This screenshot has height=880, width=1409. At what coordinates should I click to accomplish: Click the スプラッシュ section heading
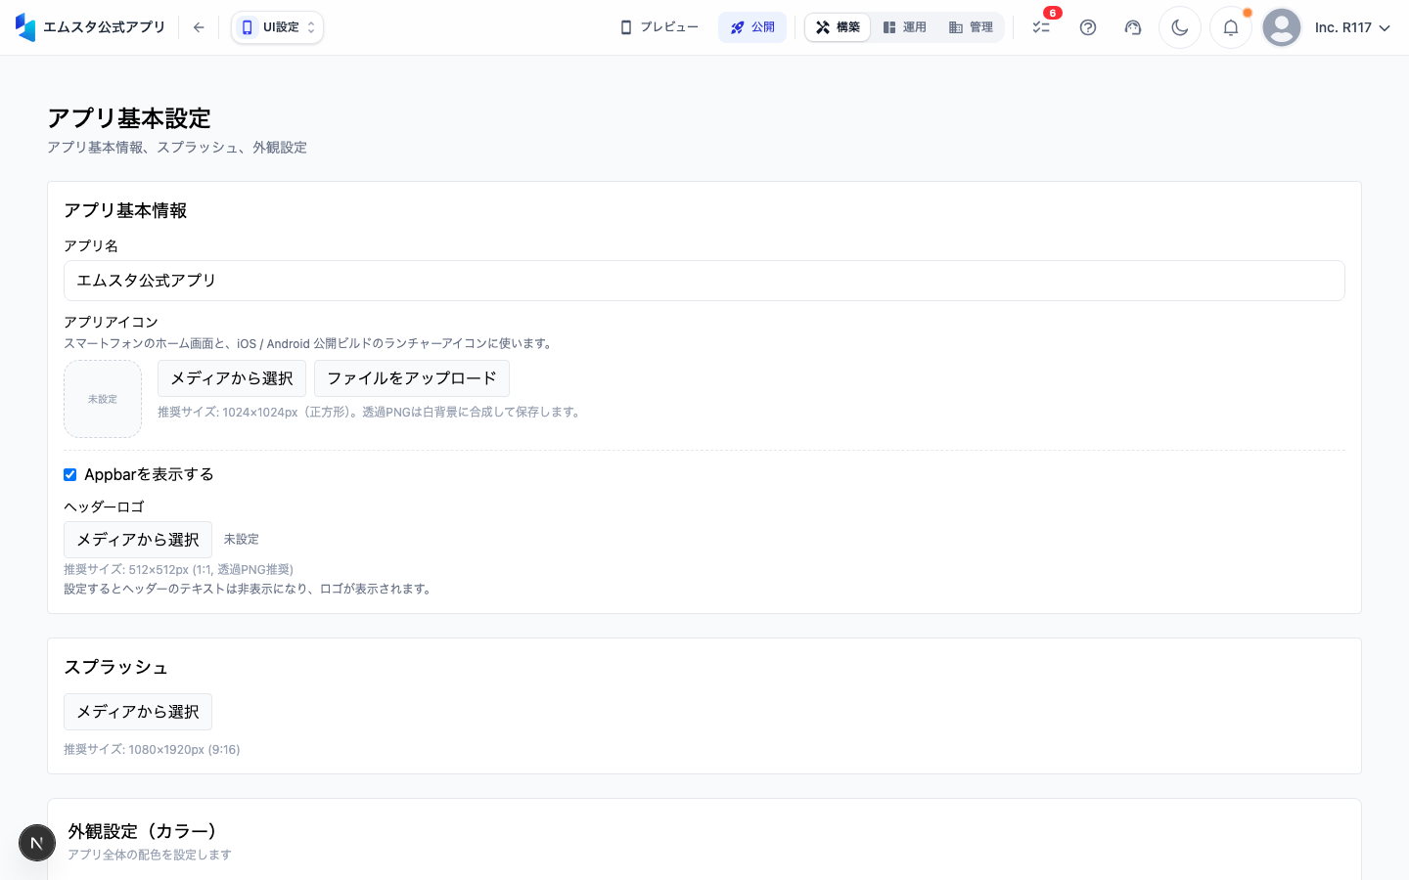coord(116,667)
